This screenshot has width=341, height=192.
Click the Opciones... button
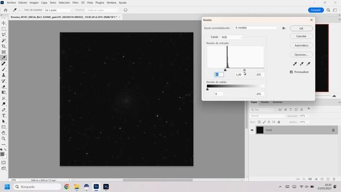coord(302,54)
